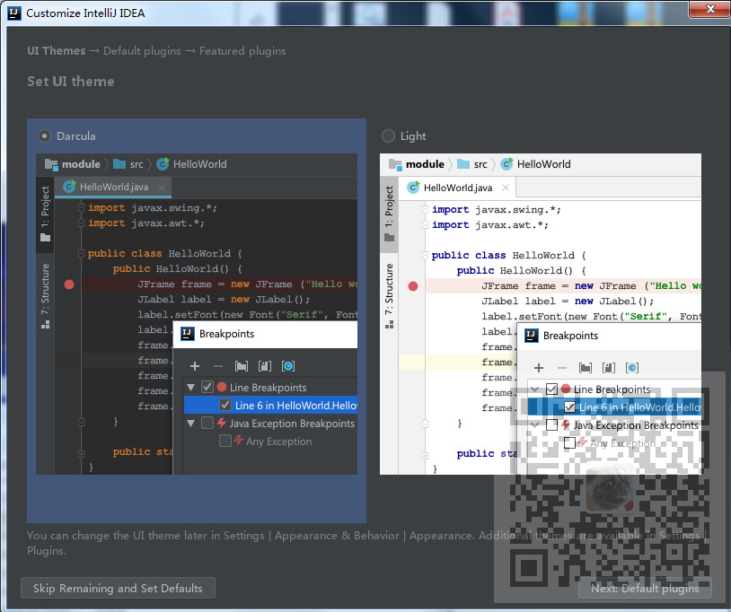Collapse Line Breakpoints tree in Darcula preview
The image size is (731, 612).
click(190, 387)
